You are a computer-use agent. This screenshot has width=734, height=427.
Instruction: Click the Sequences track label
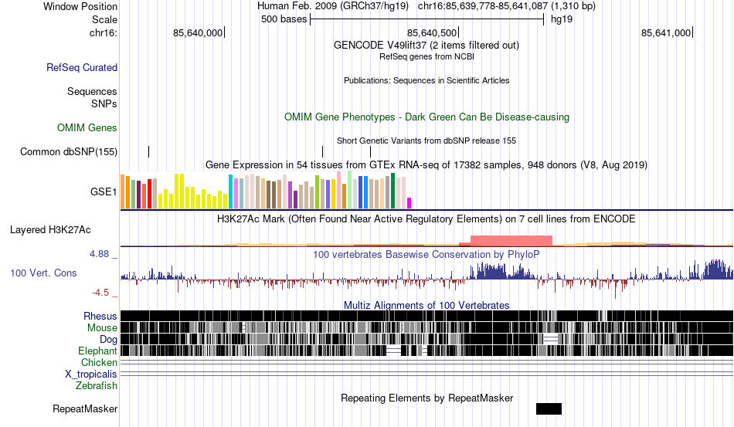(92, 91)
